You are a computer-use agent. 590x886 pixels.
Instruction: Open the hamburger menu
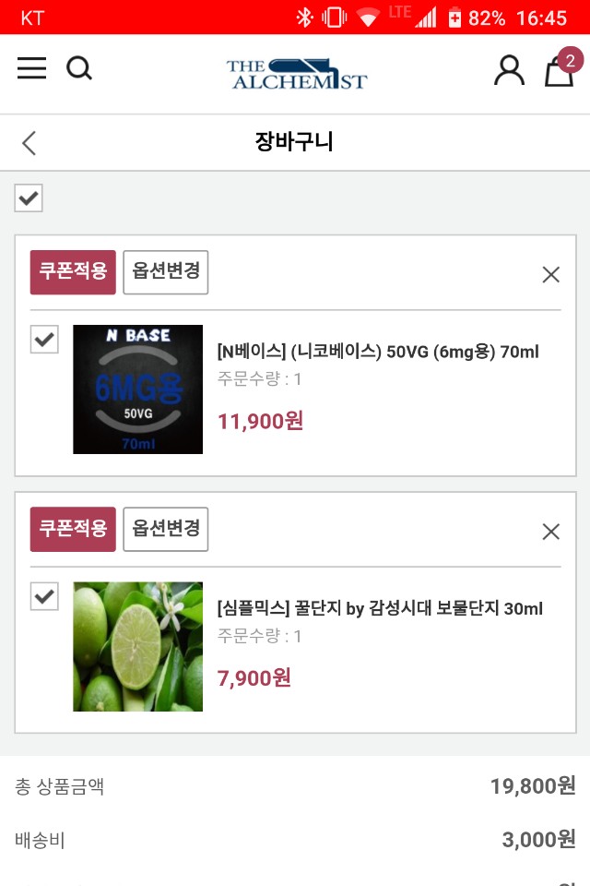point(31,68)
